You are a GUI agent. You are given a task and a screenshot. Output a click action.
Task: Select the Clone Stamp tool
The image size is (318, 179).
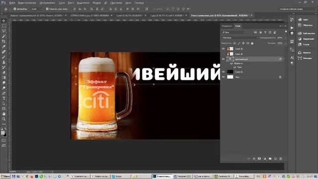coord(3,62)
